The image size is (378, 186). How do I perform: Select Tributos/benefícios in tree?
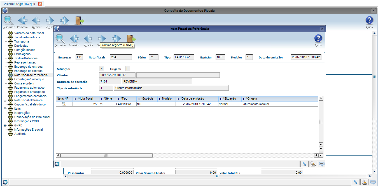click(27, 37)
